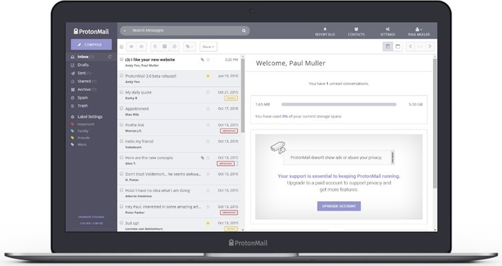Viewport: 502px width, 266px height.
Task: Refresh the Inbox with reload icon
Action: click(x=110, y=57)
